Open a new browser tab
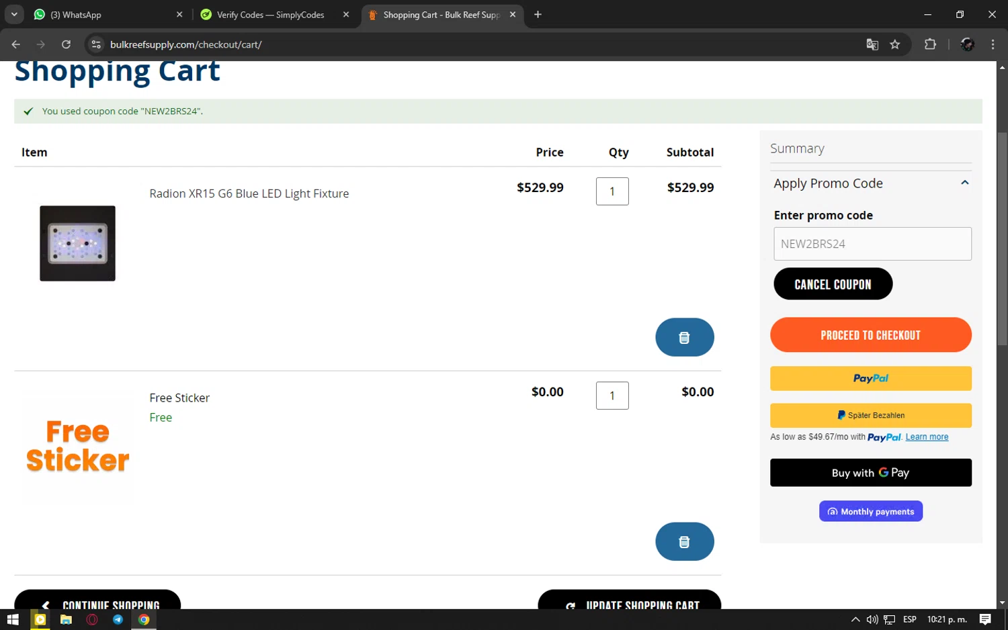Image resolution: width=1008 pixels, height=630 pixels. [x=538, y=15]
